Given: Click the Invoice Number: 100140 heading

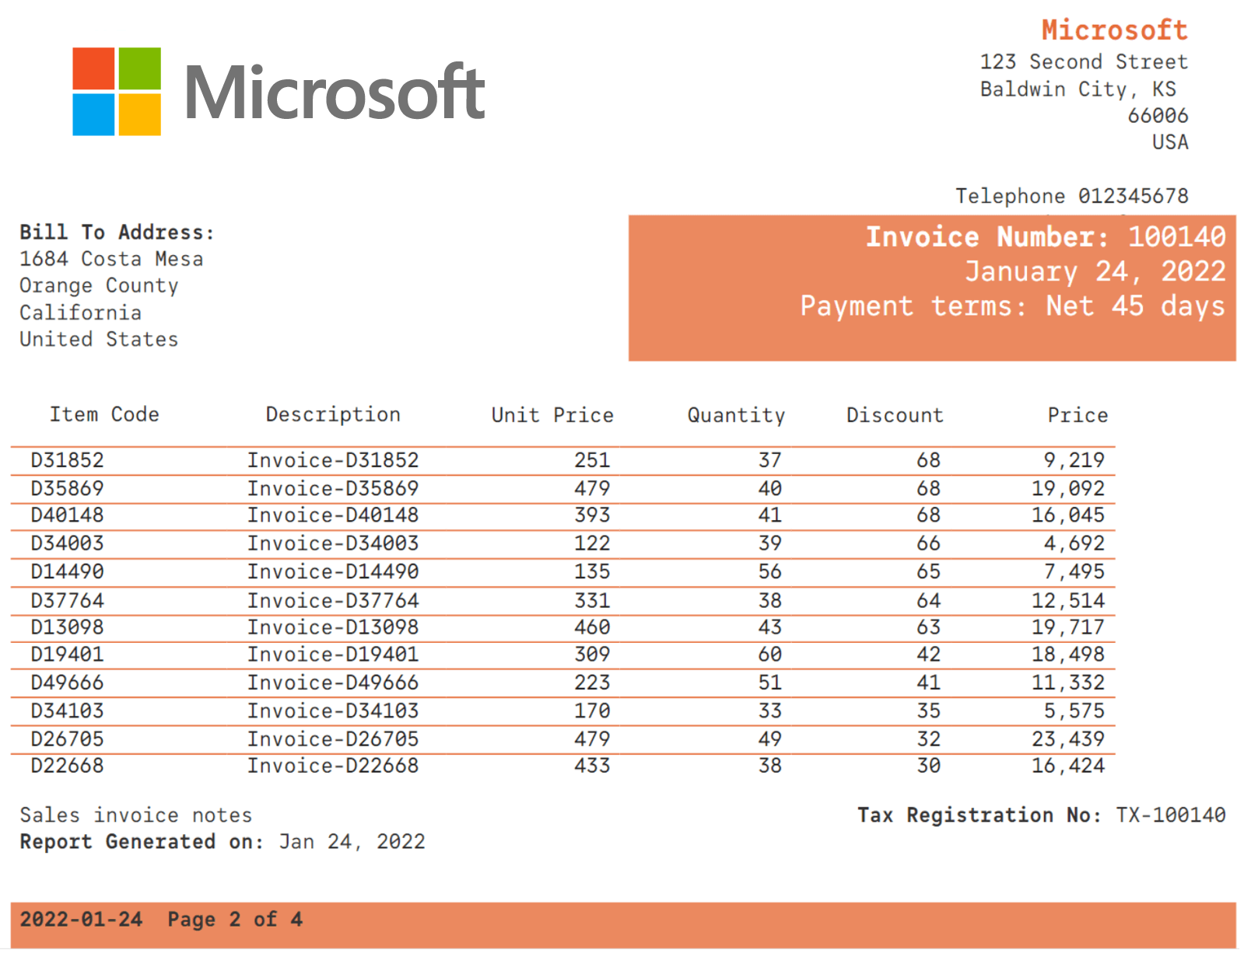Looking at the screenshot, I should [1046, 236].
